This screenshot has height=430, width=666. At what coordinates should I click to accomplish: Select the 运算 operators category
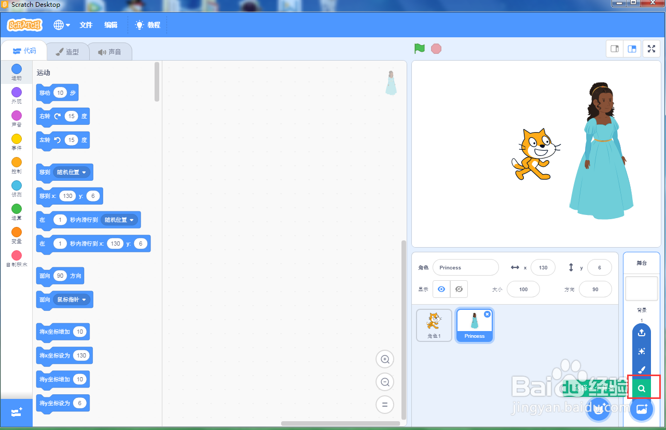point(17,212)
